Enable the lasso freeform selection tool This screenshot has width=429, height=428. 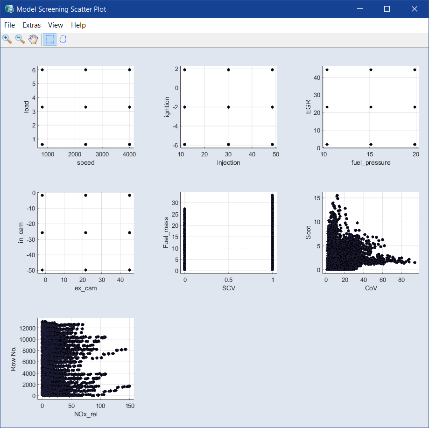click(63, 39)
